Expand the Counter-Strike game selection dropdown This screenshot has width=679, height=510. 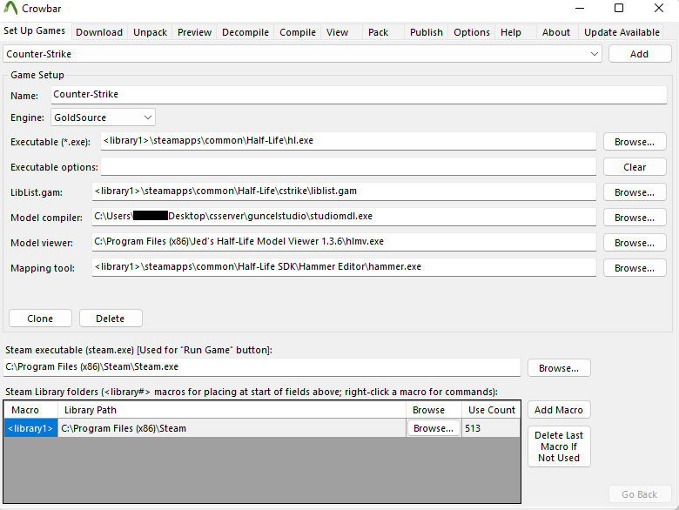point(302,54)
